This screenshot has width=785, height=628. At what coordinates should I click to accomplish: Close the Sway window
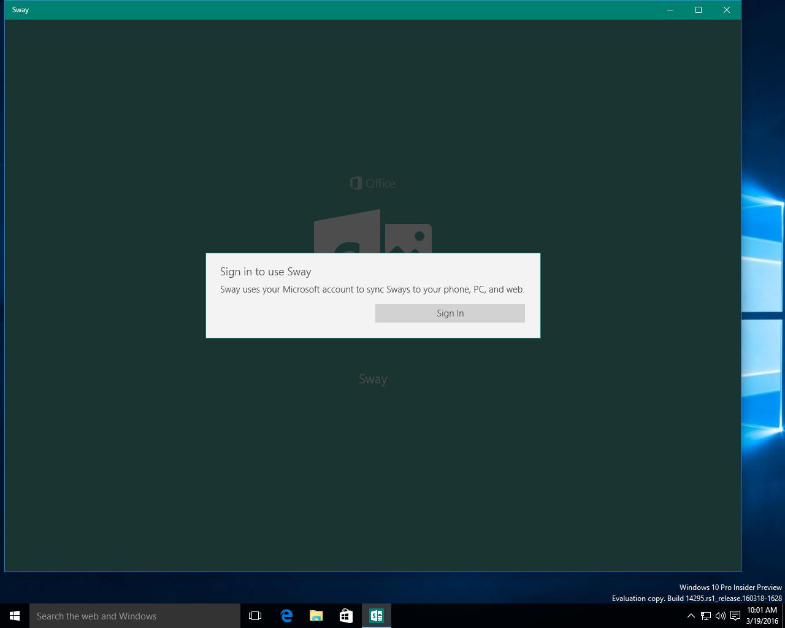(727, 10)
